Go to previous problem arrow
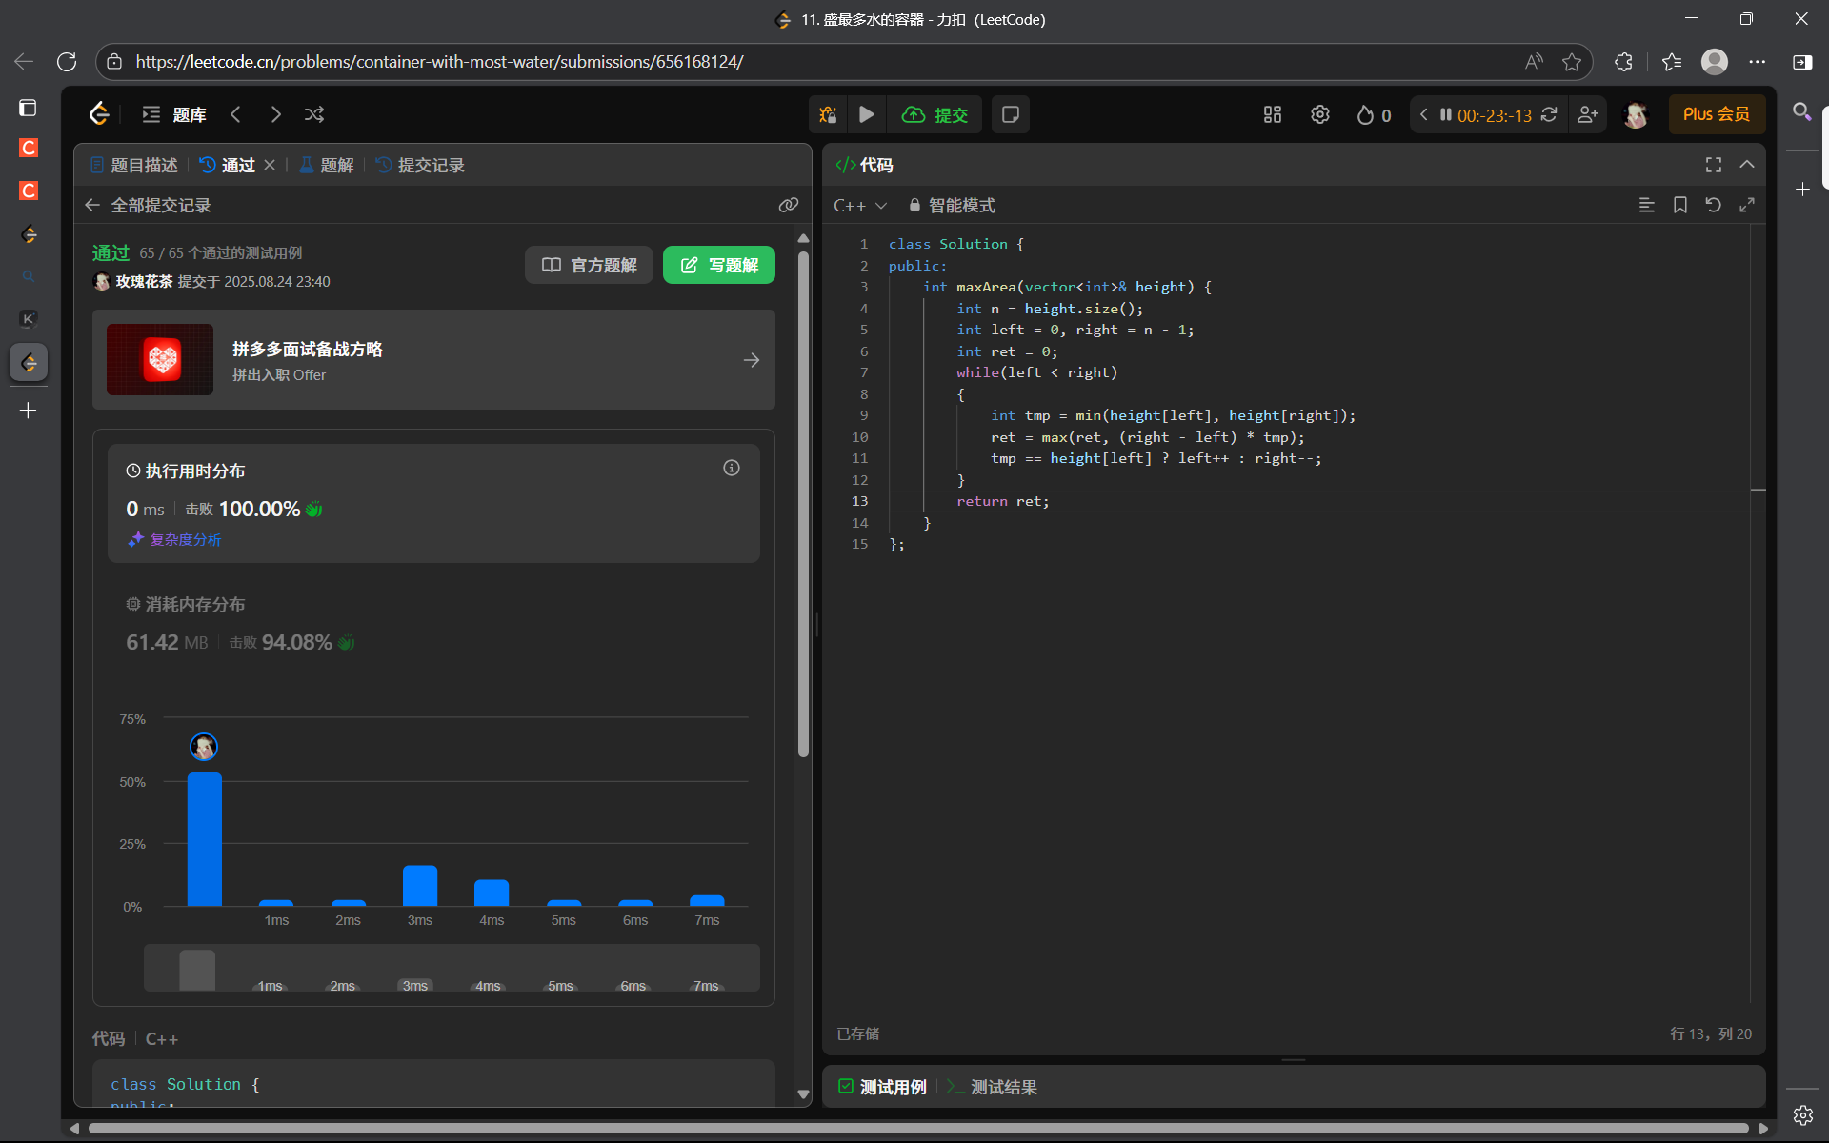Viewport: 1829px width, 1143px height. click(235, 114)
